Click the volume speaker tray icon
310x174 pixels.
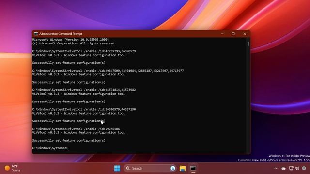[x=297, y=168]
